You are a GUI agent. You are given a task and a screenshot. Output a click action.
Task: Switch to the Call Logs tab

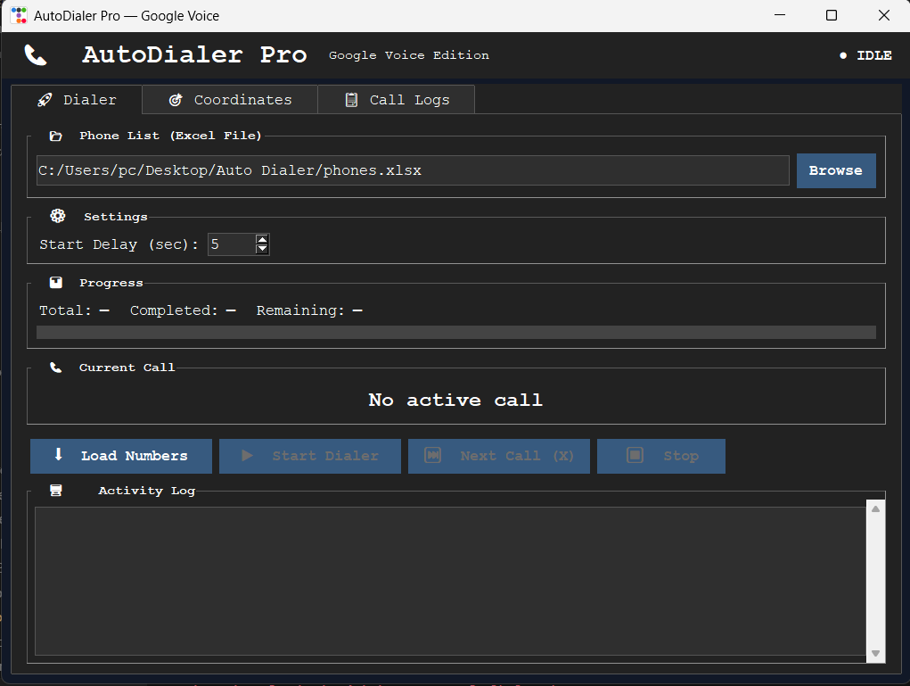397,100
